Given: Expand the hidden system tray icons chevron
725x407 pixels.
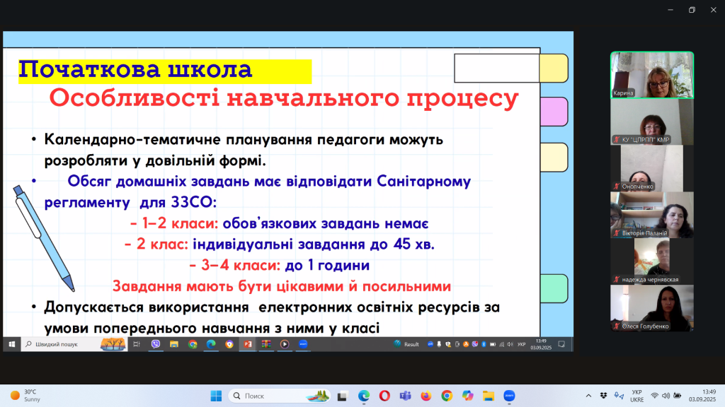Looking at the screenshot, I should tap(588, 396).
